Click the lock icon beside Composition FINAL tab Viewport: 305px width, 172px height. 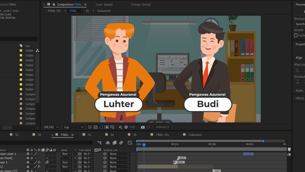[54, 4]
